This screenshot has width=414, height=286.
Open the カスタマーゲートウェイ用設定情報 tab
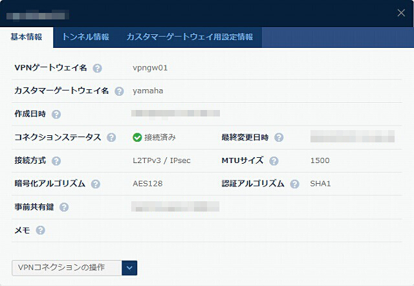[190, 37]
